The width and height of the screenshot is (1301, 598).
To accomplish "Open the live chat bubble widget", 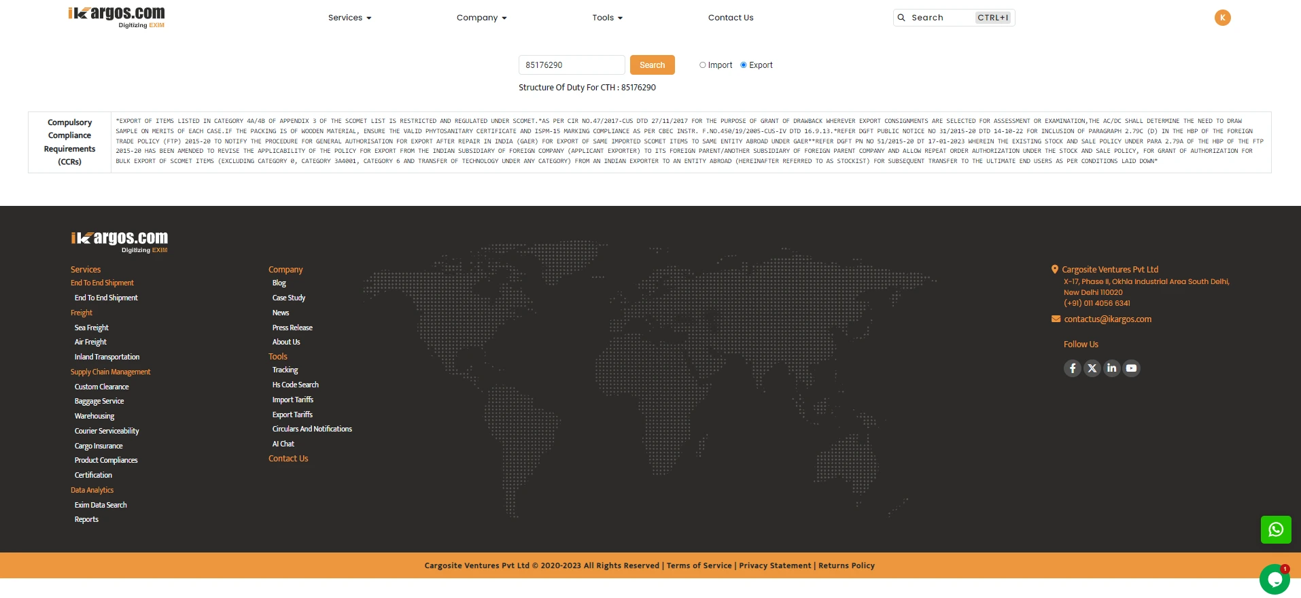I will pyautogui.click(x=1274, y=580).
